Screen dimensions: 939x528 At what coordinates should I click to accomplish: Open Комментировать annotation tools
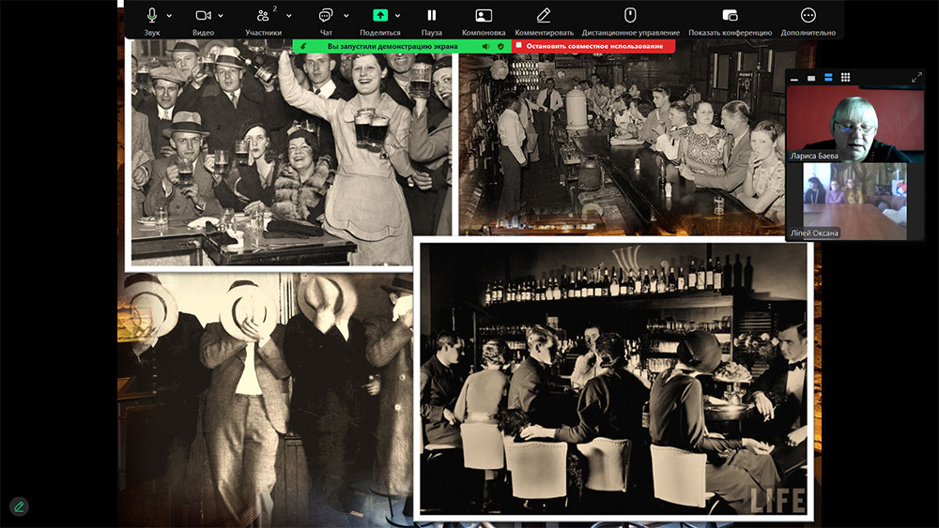[x=544, y=16]
